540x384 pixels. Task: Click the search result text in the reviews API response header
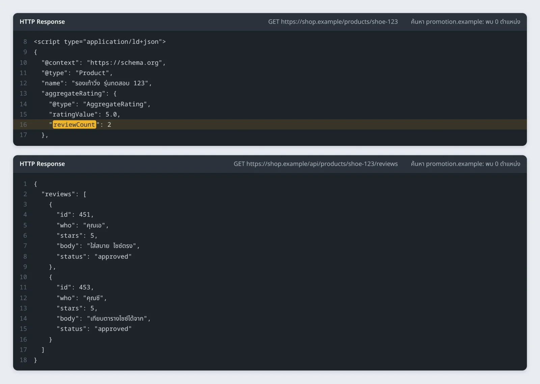[x=465, y=164]
